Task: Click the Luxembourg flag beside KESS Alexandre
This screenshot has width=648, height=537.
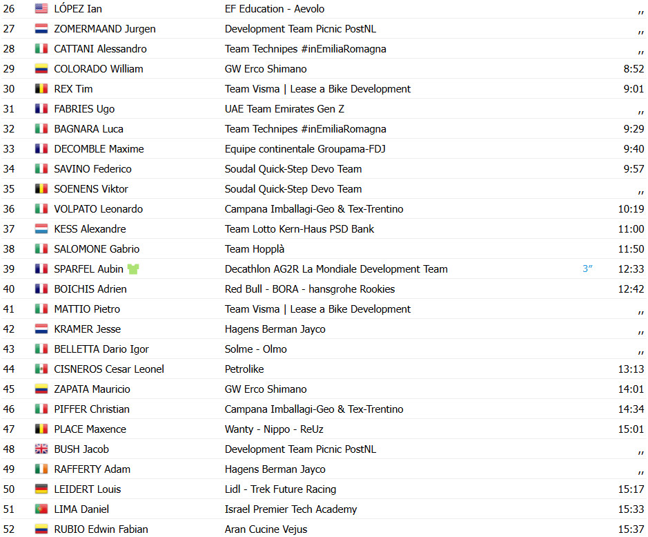Action: click(x=41, y=228)
